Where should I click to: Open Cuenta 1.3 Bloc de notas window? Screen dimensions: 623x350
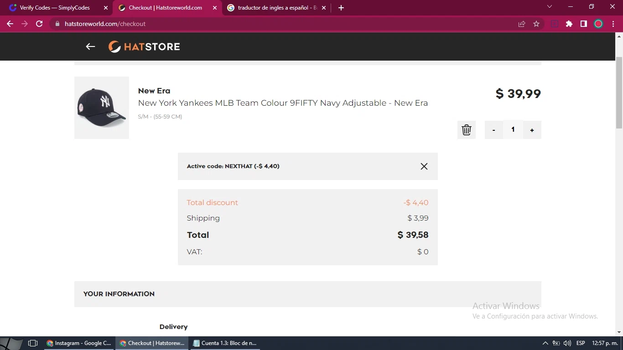[x=225, y=343]
